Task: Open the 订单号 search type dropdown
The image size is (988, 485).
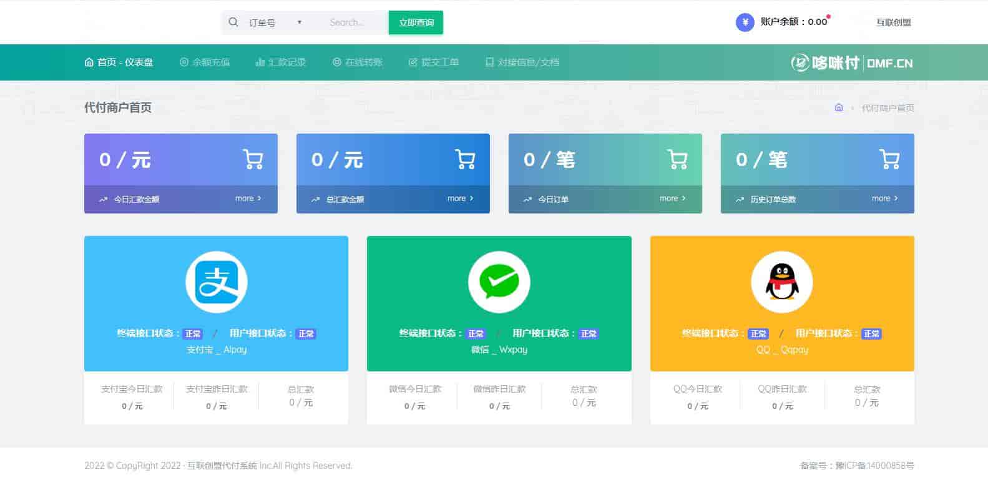Action: [x=275, y=22]
